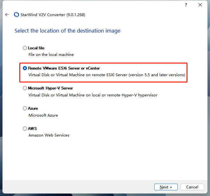Click the back arrow icon
This screenshot has height=196, width=210.
(7, 15)
